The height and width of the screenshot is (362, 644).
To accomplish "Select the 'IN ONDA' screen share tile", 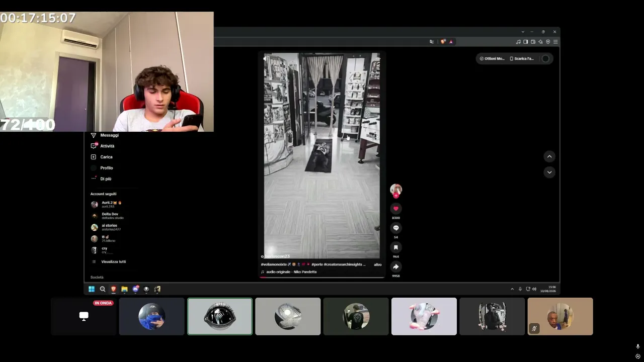I will tap(84, 316).
